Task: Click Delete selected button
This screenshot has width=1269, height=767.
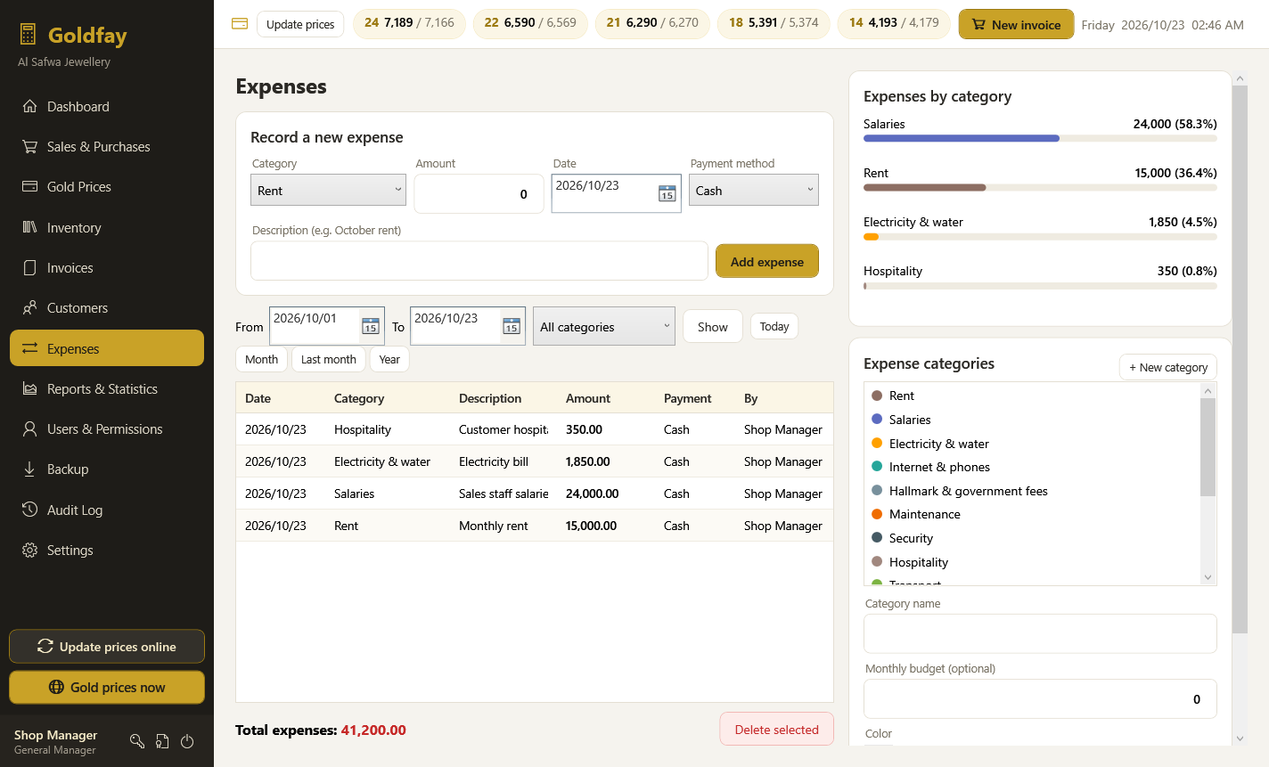Action: click(777, 730)
